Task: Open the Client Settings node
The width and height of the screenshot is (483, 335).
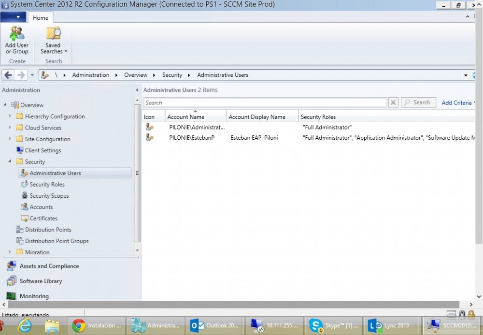Action: pos(43,150)
